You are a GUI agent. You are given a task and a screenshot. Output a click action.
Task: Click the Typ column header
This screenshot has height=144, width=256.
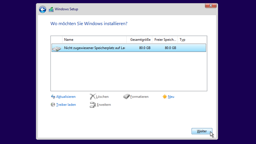192,40
